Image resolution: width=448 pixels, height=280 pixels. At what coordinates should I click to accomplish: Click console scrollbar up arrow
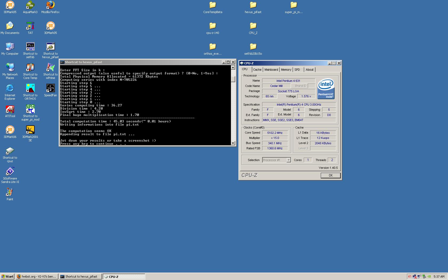coord(233,68)
